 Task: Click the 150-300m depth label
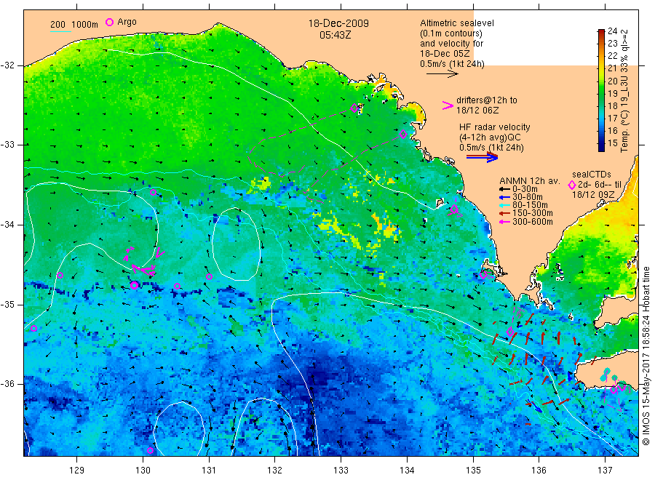(x=533, y=213)
